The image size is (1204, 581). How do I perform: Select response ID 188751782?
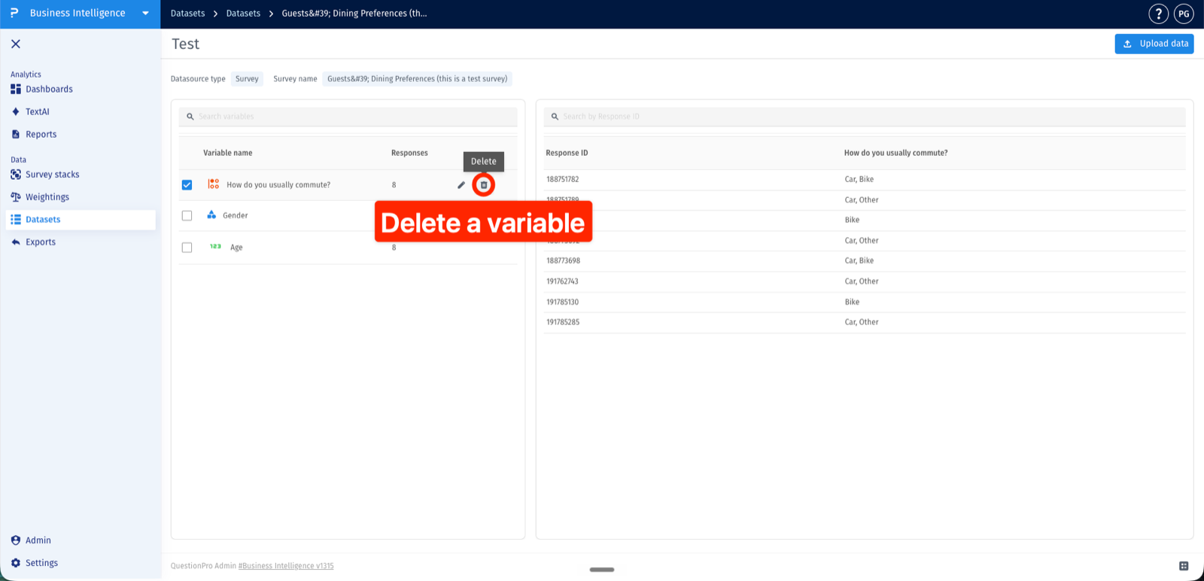point(562,179)
